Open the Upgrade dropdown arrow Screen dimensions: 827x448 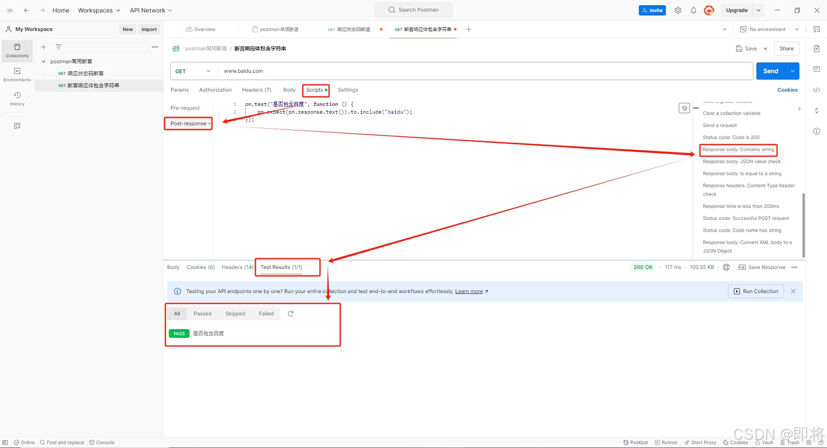coord(759,10)
